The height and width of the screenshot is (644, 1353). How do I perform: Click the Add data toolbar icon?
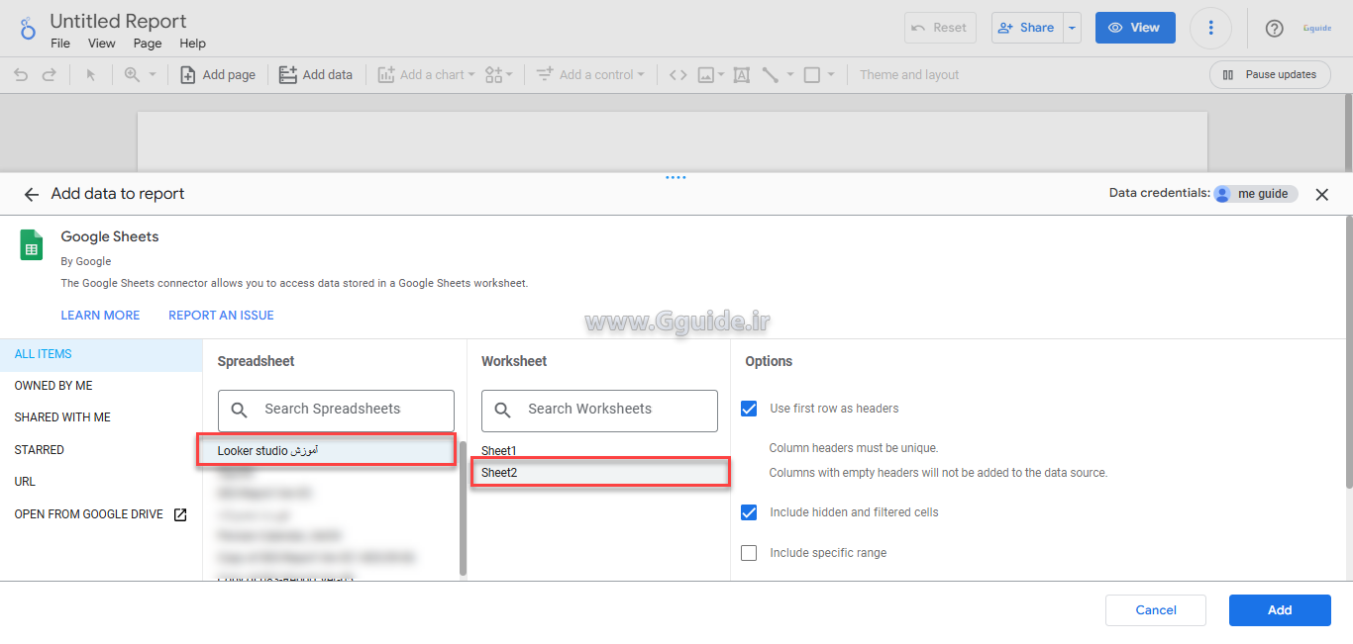(x=285, y=74)
